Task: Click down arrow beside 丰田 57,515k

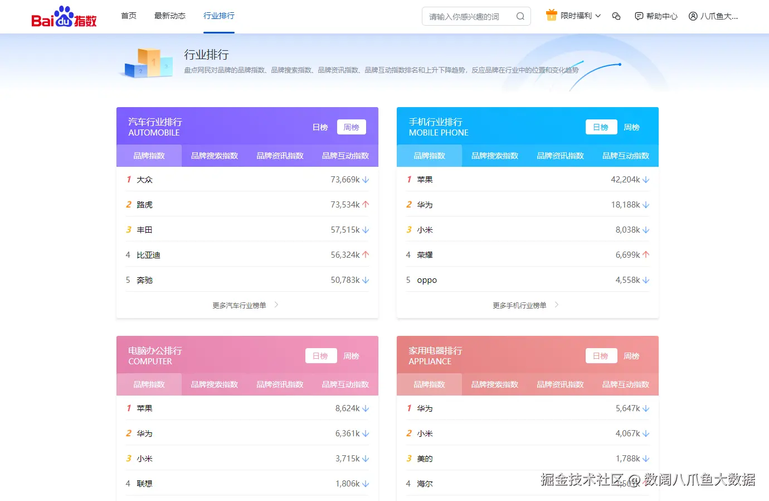Action: 366,230
